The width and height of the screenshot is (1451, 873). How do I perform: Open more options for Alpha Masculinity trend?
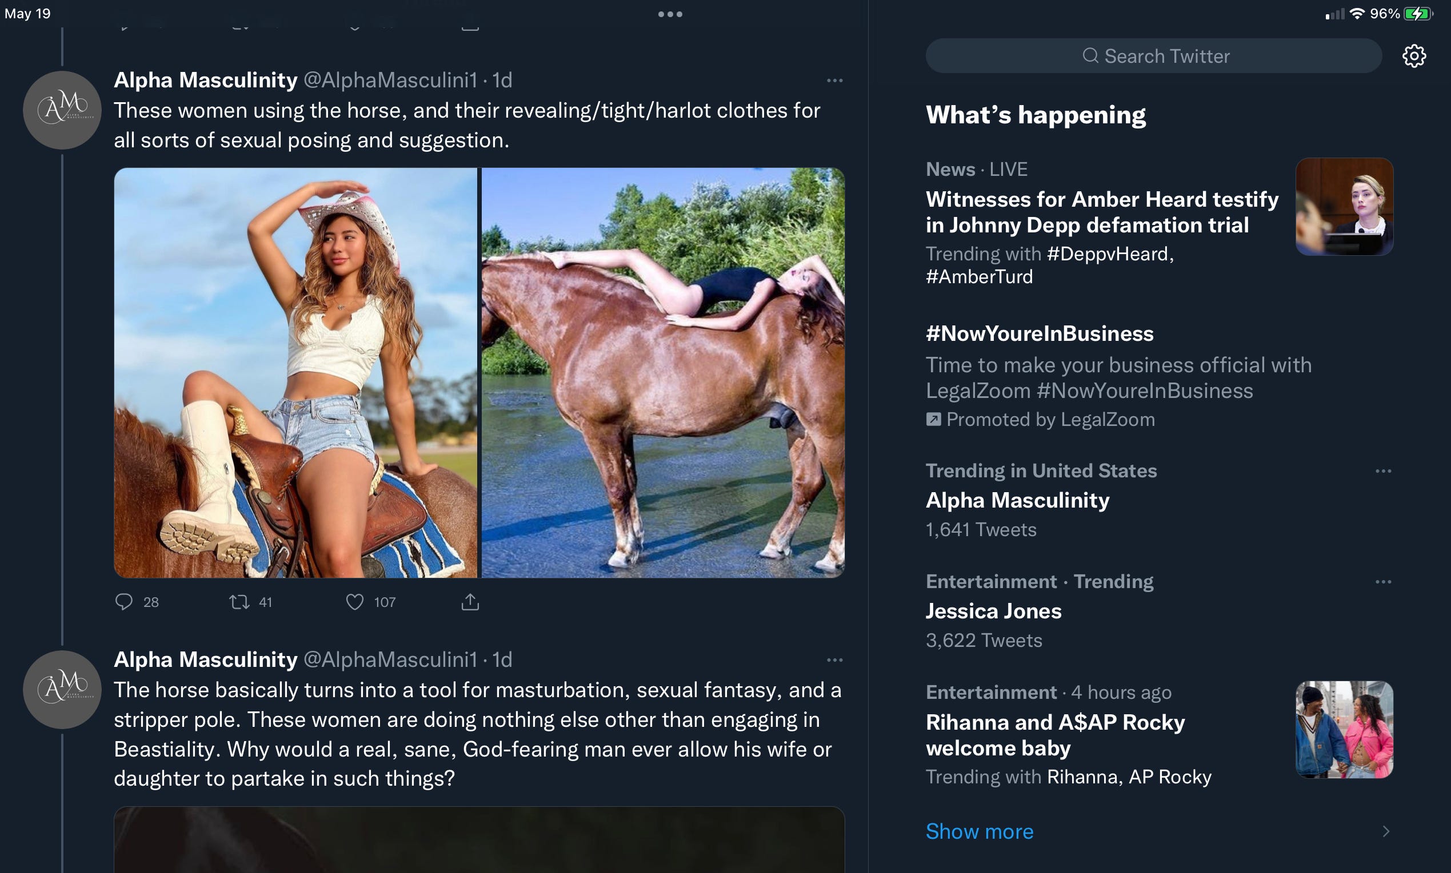[1384, 471]
